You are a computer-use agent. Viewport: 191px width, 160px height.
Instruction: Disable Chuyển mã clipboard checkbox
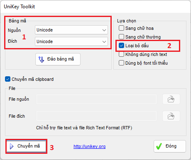pyautogui.click(x=7, y=79)
